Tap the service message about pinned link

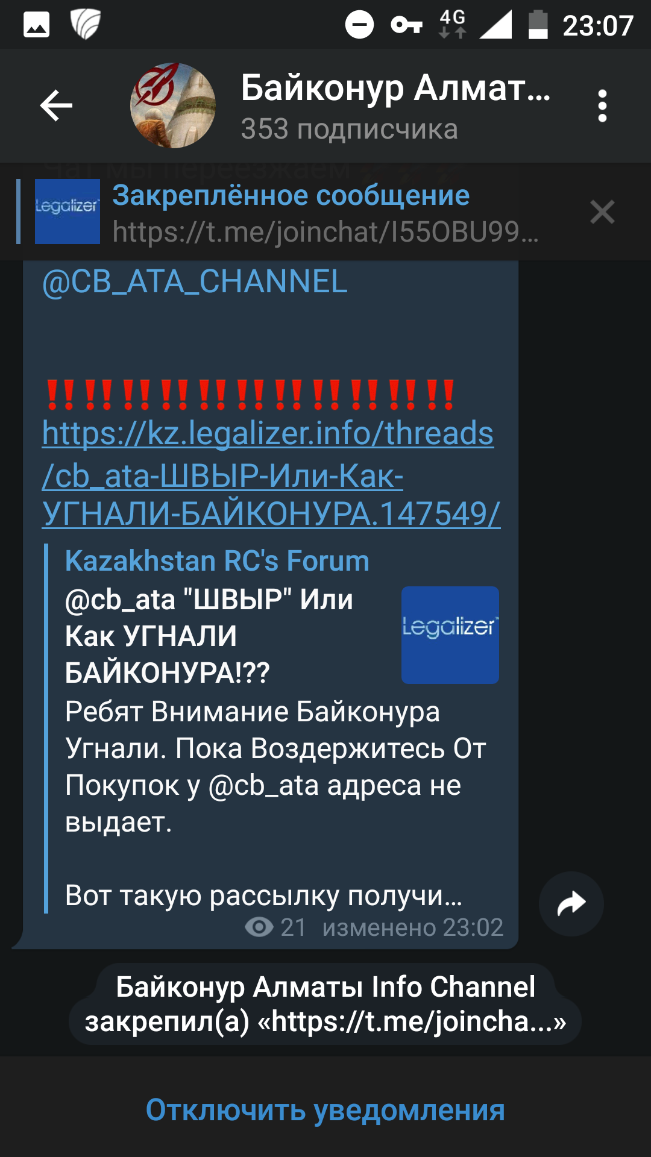[325, 1004]
